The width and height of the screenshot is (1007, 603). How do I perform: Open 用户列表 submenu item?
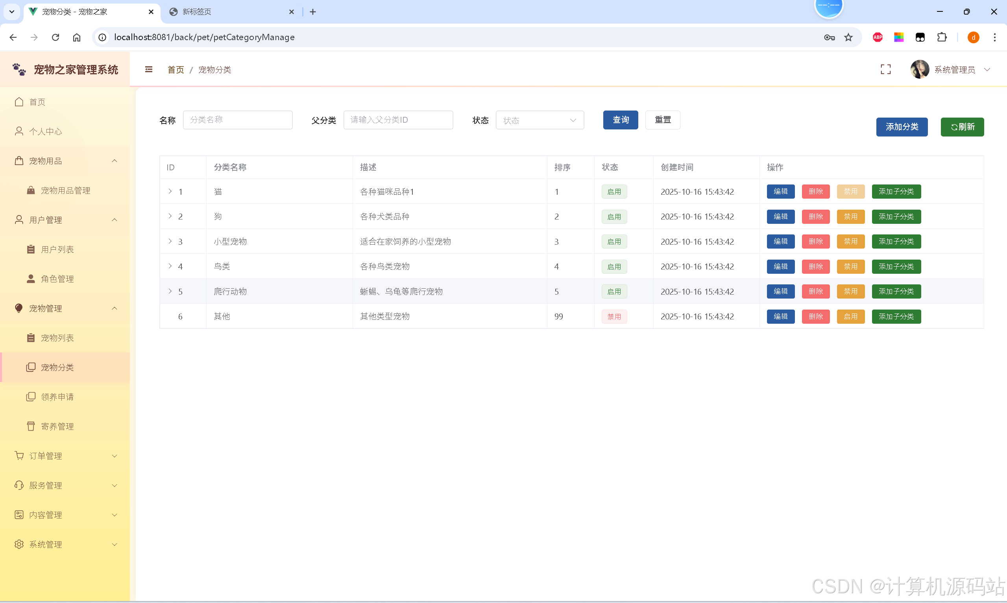[x=65, y=249]
